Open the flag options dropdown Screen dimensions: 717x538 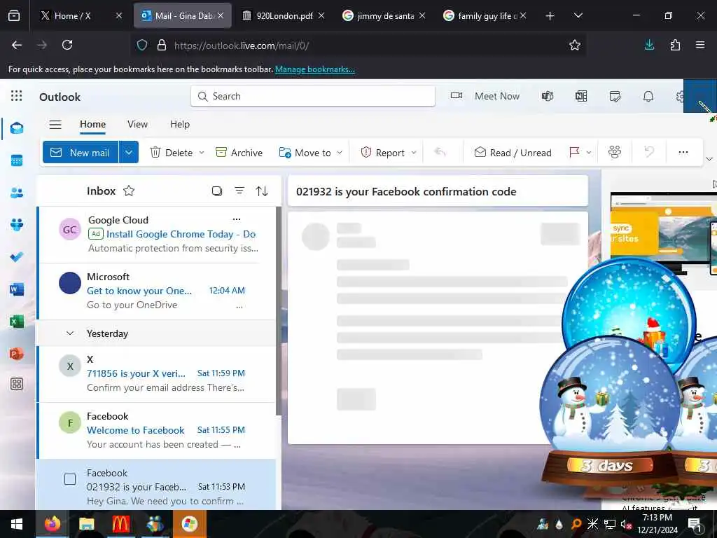[x=589, y=152]
